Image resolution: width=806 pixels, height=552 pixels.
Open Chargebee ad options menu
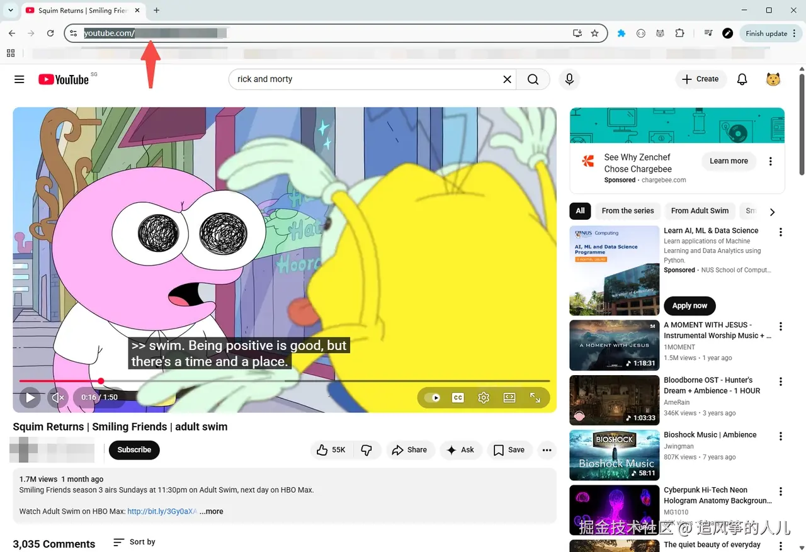pyautogui.click(x=770, y=161)
